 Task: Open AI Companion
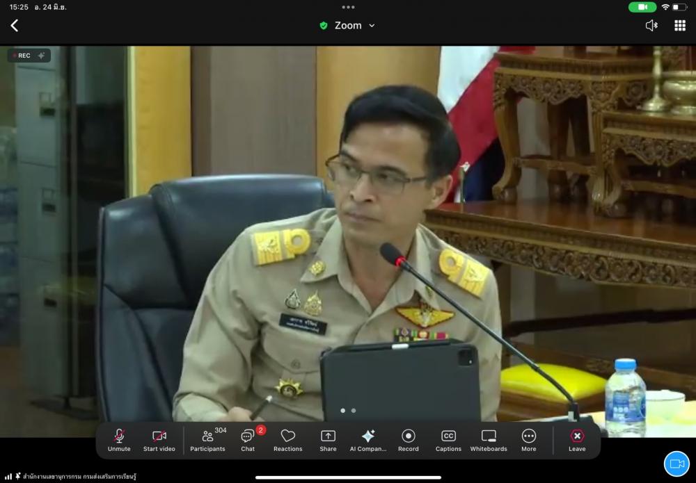pyautogui.click(x=368, y=441)
